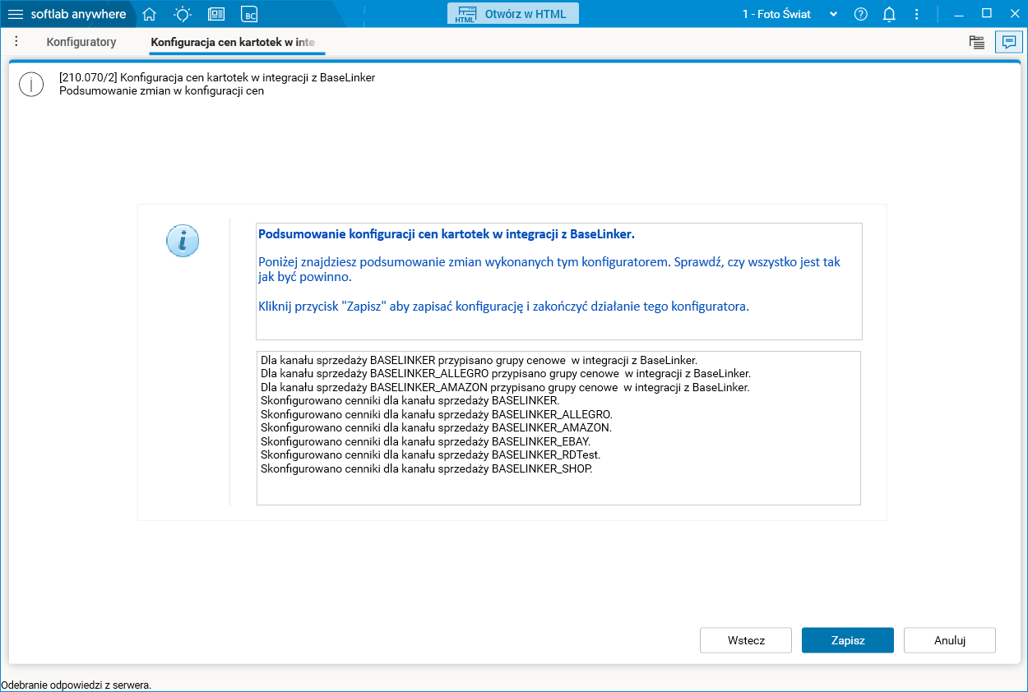This screenshot has height=692, width=1028.
Task: Click the line about BASELINKER_AMAZON grupy cenowe
Action: pos(505,387)
